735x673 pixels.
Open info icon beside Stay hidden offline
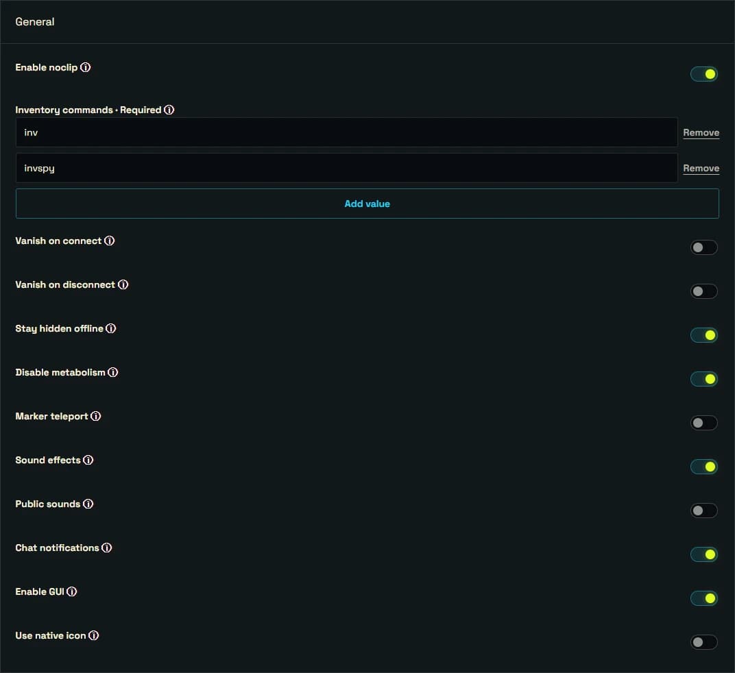click(110, 328)
